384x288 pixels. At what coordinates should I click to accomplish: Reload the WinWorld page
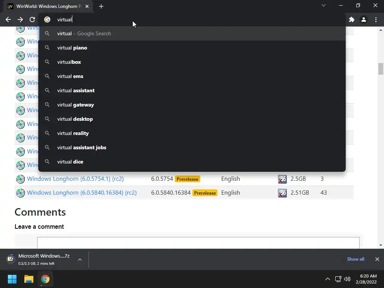pos(32,19)
